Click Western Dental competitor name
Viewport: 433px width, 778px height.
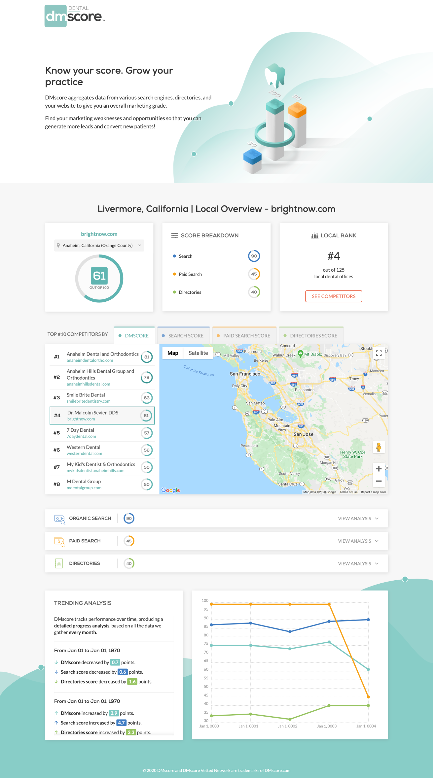[84, 447]
